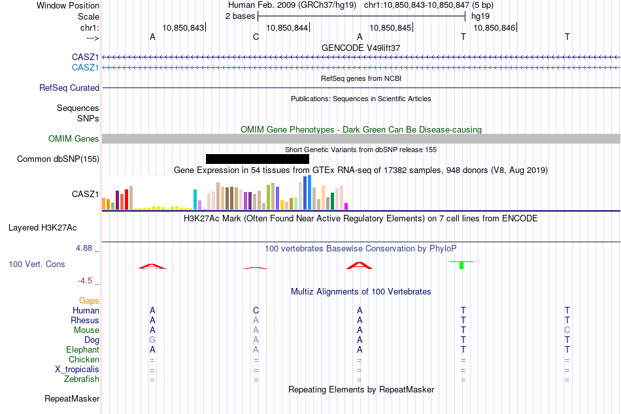The width and height of the screenshot is (621, 414).
Task: Click Short Genetic Variants from dbSNP title
Action: pos(361,150)
